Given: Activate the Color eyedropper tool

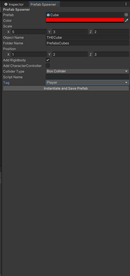Looking at the screenshot, I should coord(127,20).
